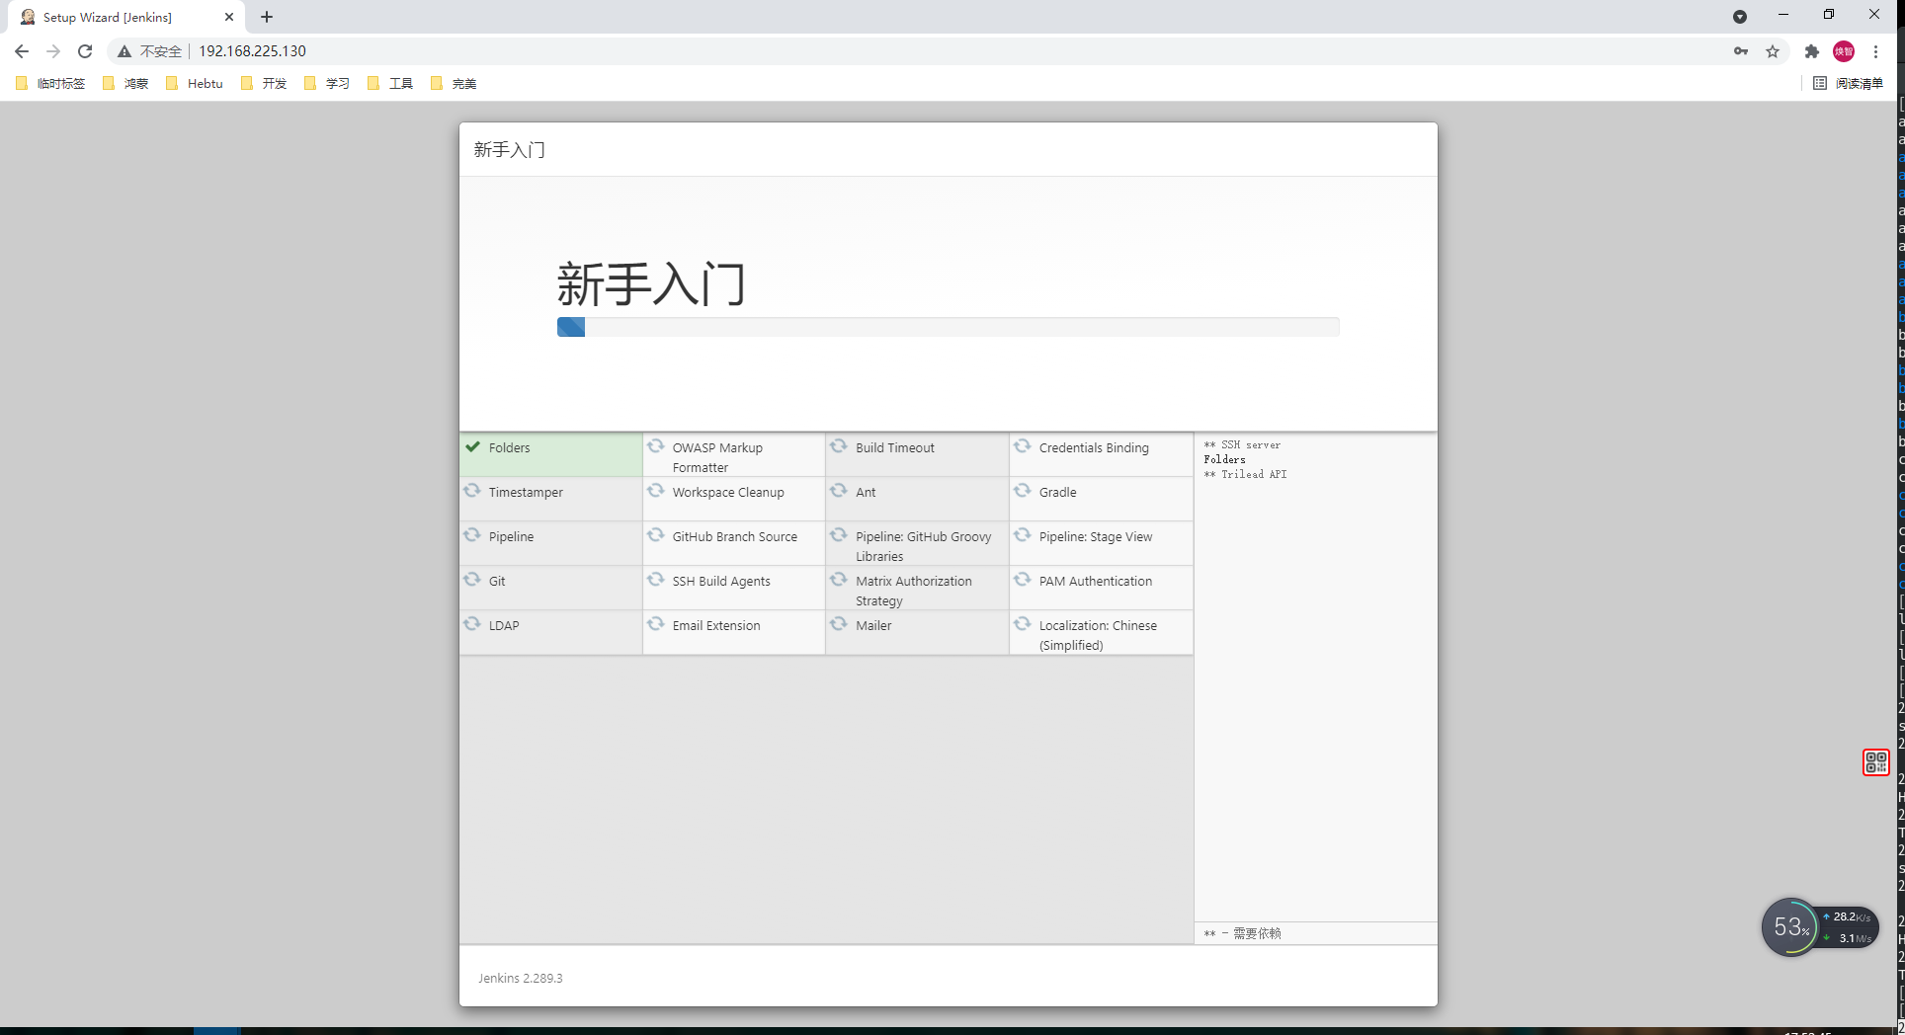Viewport: 1905px width, 1035px height.
Task: Open a new browser tab
Action: (267, 17)
